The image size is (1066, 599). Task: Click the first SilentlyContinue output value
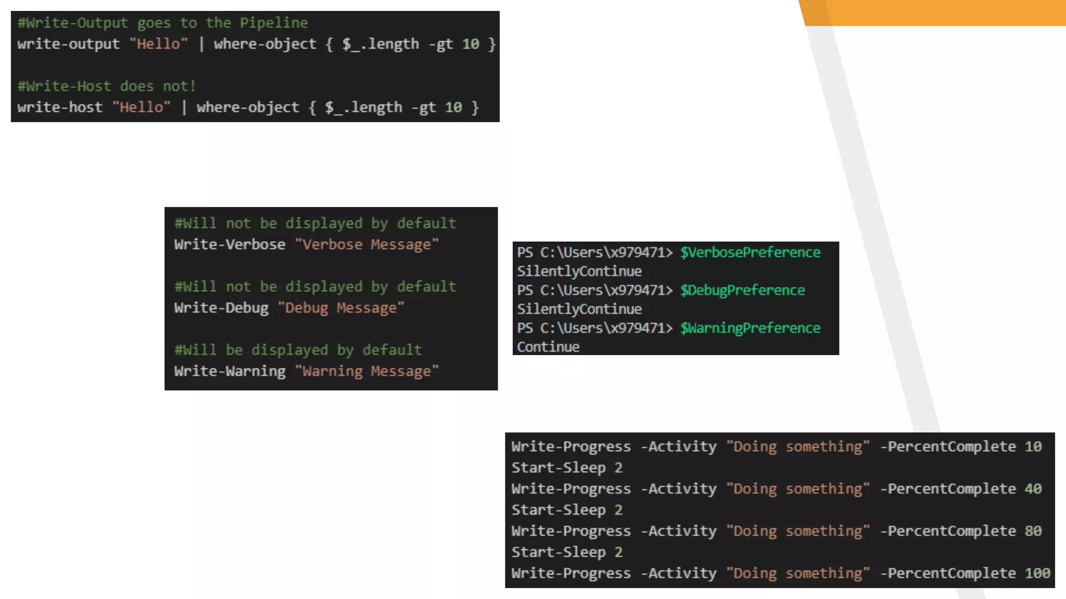[x=579, y=271]
